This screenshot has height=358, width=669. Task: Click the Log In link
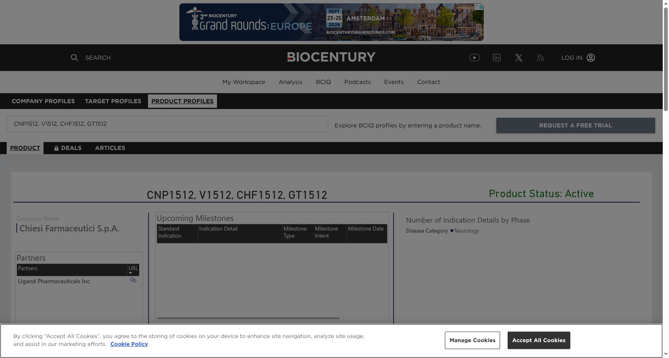click(572, 58)
